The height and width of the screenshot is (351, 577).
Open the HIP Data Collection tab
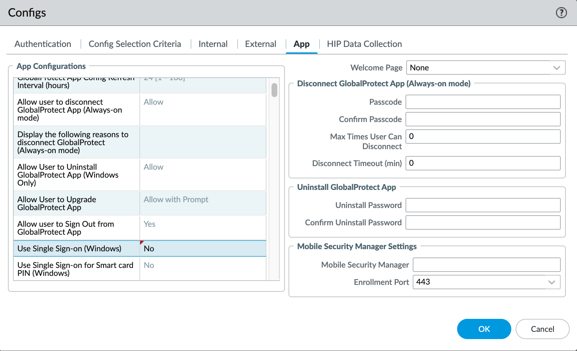click(364, 44)
